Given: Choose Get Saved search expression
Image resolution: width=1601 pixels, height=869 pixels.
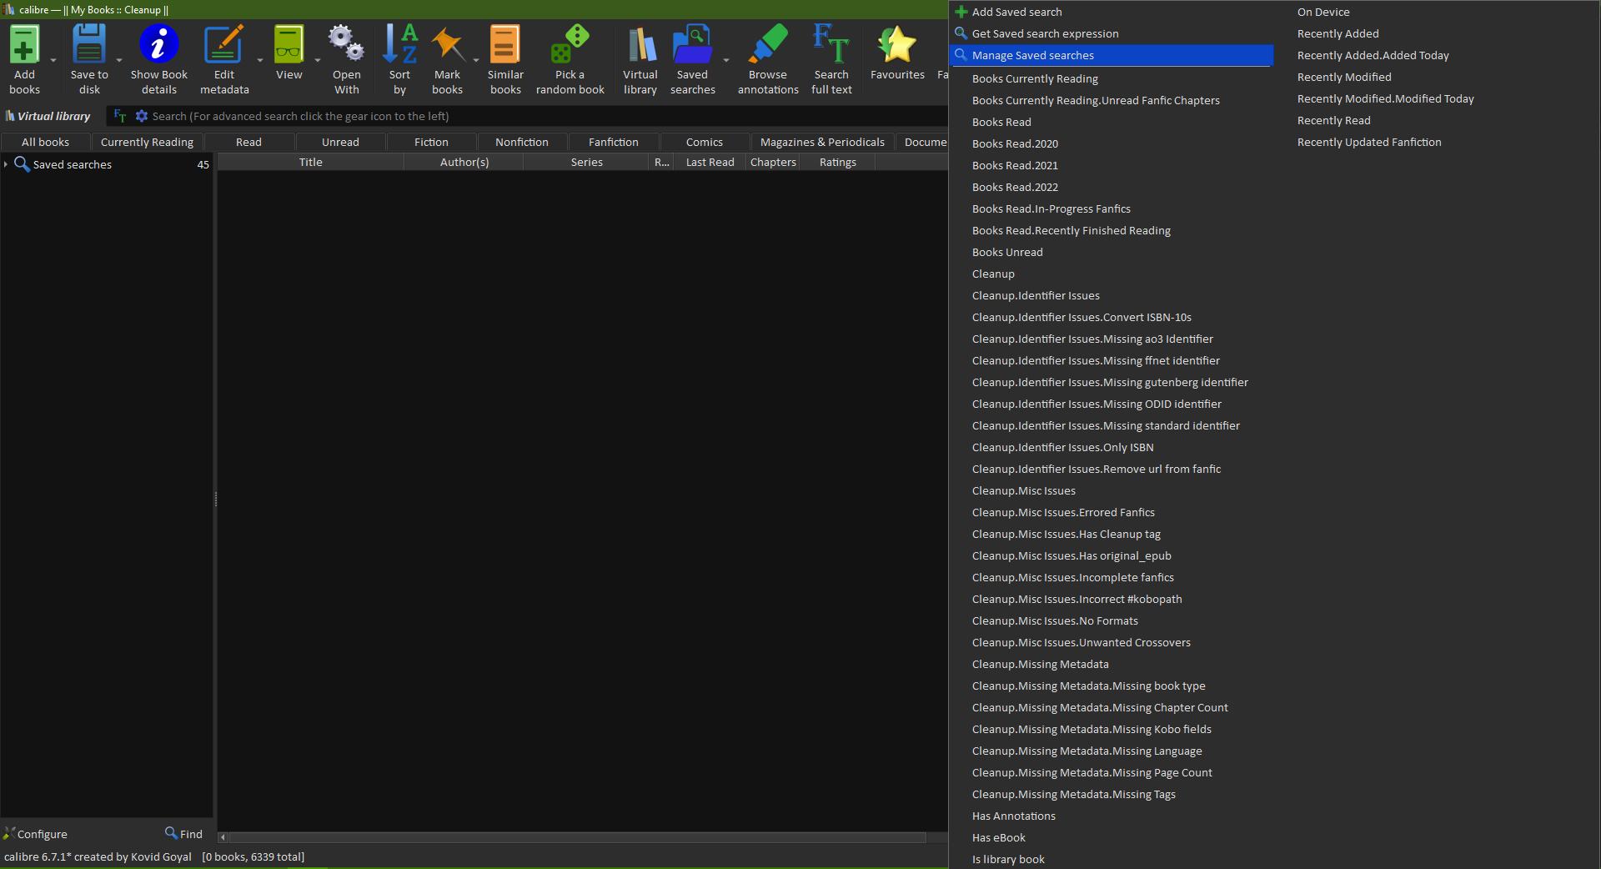Looking at the screenshot, I should 1111,33.
